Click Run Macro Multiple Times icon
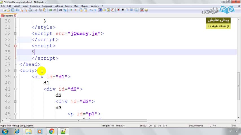The width and height of the screenshot is (241, 135). tap(132, 10)
